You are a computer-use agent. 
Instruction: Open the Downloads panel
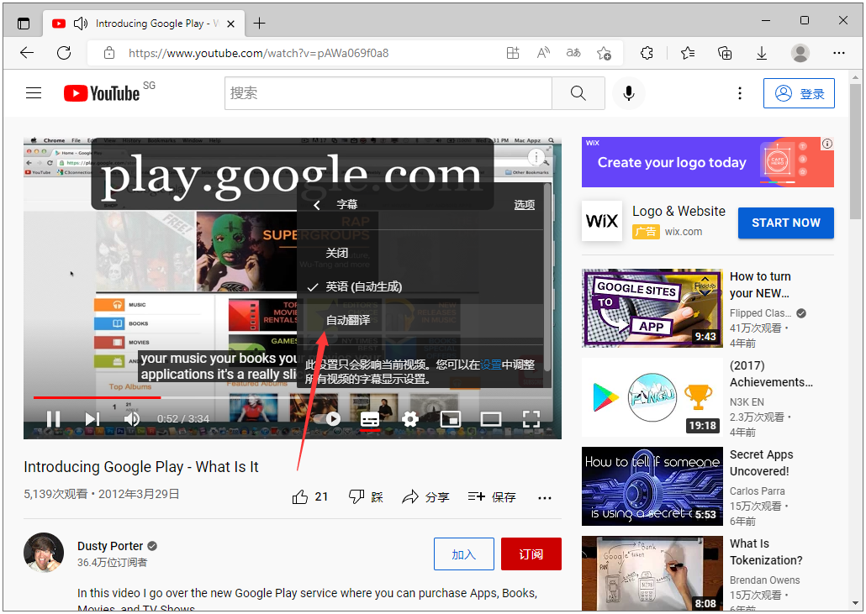(762, 53)
